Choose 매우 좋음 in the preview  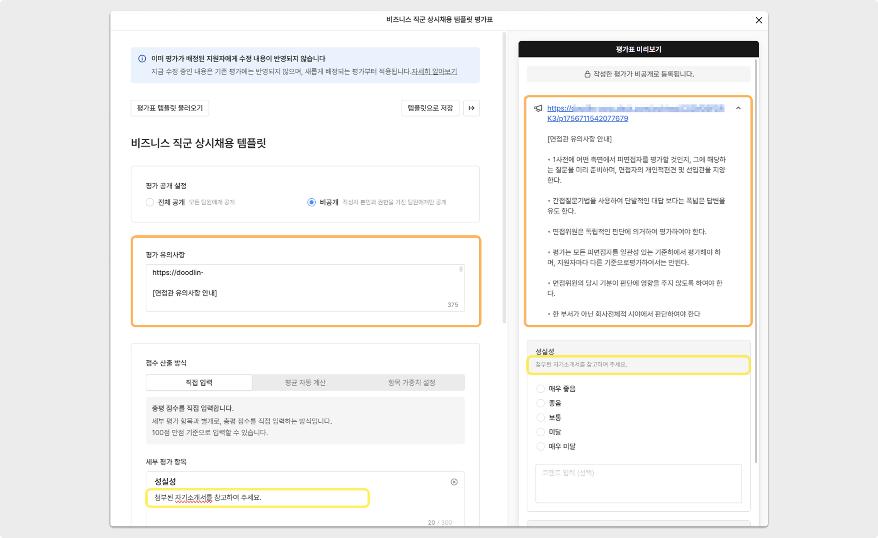tap(541, 389)
